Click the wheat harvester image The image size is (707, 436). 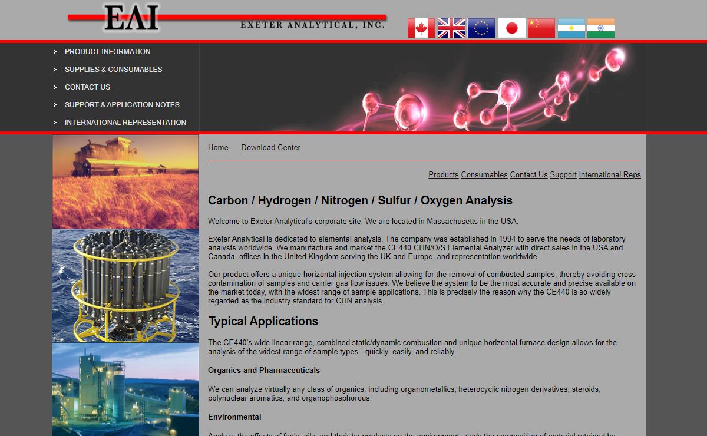(x=125, y=182)
